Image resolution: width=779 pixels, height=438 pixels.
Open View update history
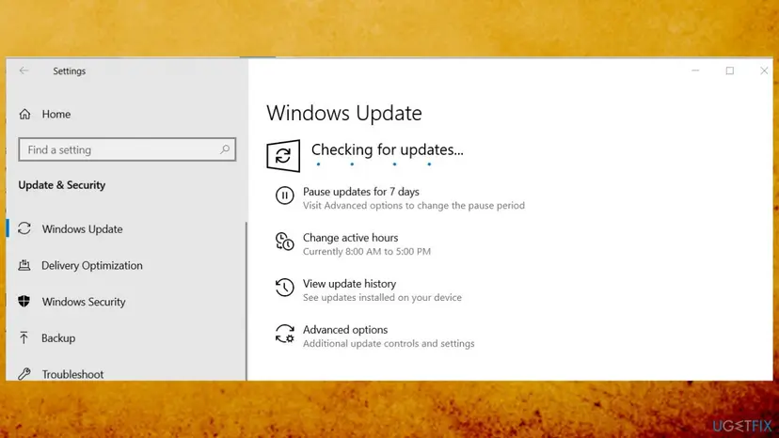coord(350,284)
